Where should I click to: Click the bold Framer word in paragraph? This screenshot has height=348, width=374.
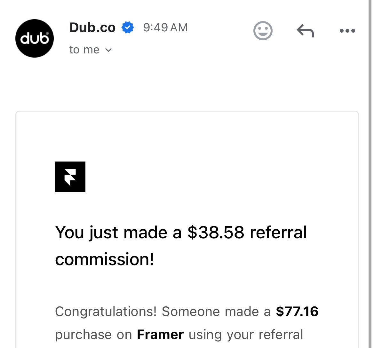pos(160,335)
